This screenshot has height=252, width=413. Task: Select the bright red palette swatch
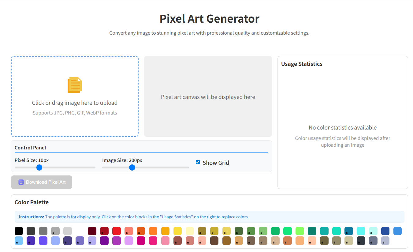[x=117, y=231]
